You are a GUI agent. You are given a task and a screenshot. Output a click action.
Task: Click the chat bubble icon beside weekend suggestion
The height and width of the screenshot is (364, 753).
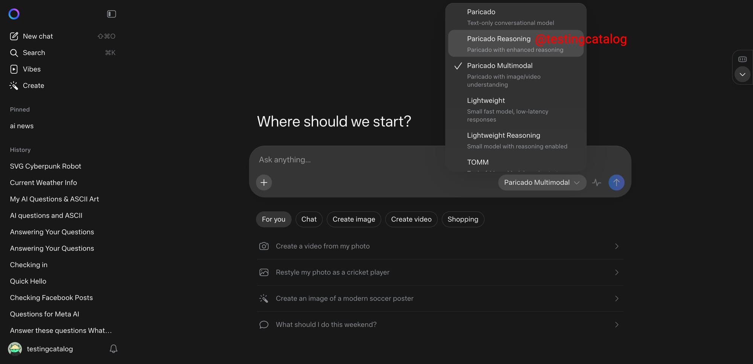[264, 324]
